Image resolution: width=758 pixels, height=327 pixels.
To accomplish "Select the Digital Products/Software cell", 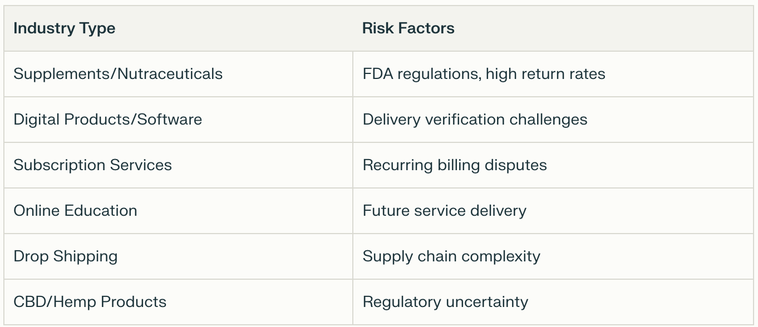I will coord(107,120).
